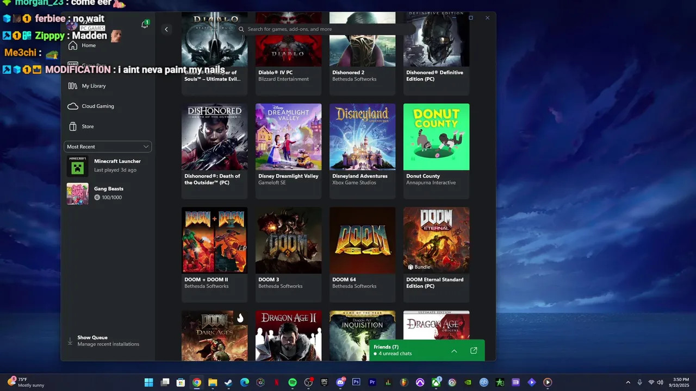Open Premiere Pro from the taskbar
Viewport: 696px width, 391px height.
372,382
